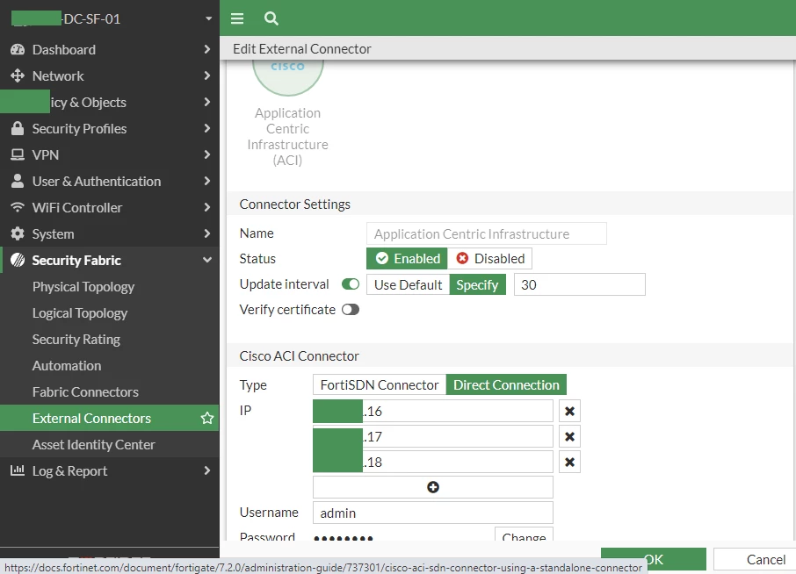This screenshot has height=574, width=796.
Task: Remove the IP entry ending in .16
Action: click(569, 412)
